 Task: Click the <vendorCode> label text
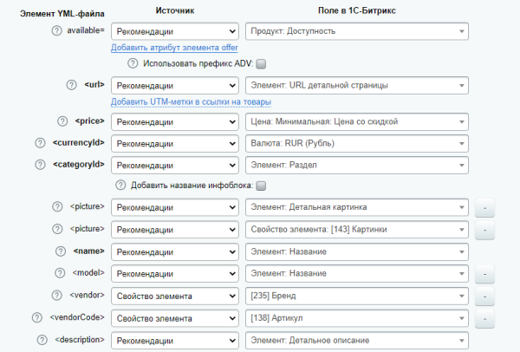click(x=77, y=317)
